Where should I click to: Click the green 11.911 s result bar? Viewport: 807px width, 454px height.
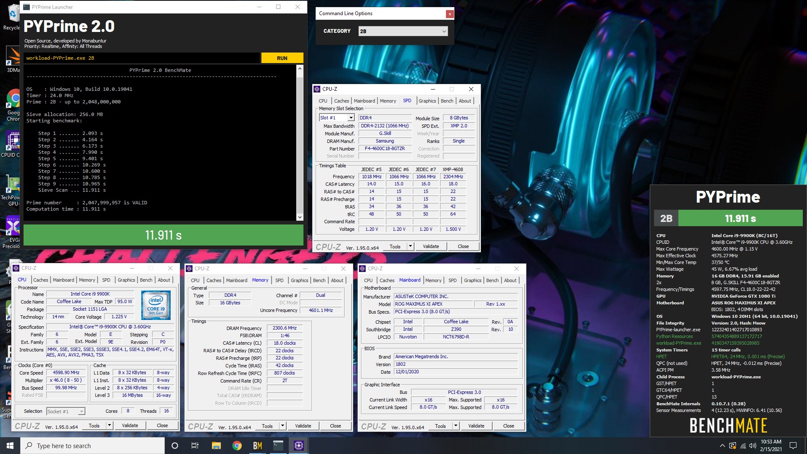click(164, 235)
